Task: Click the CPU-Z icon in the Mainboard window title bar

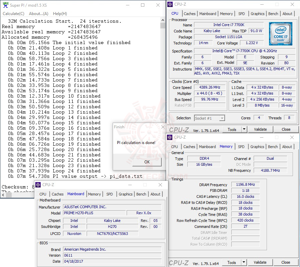Action: 38,185
